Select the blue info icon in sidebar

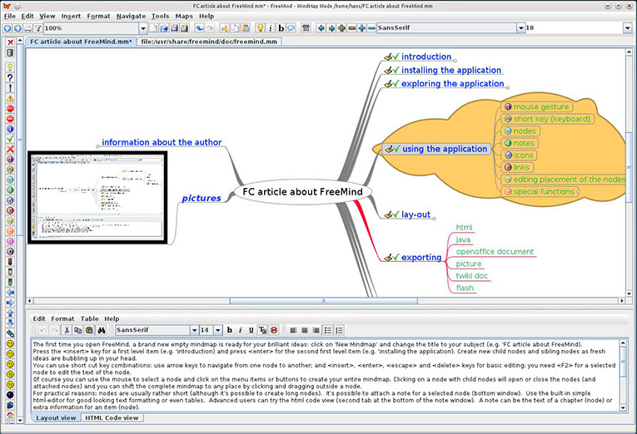11,129
